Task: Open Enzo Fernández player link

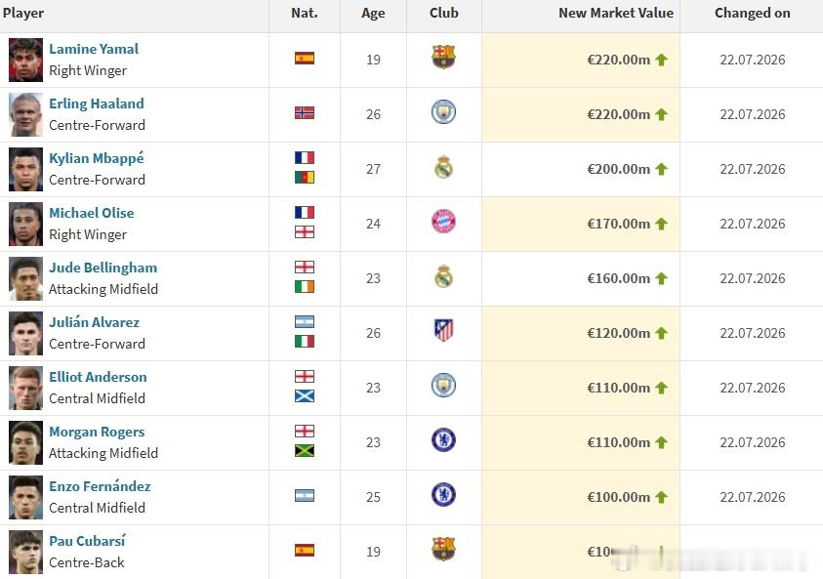Action: [x=100, y=486]
